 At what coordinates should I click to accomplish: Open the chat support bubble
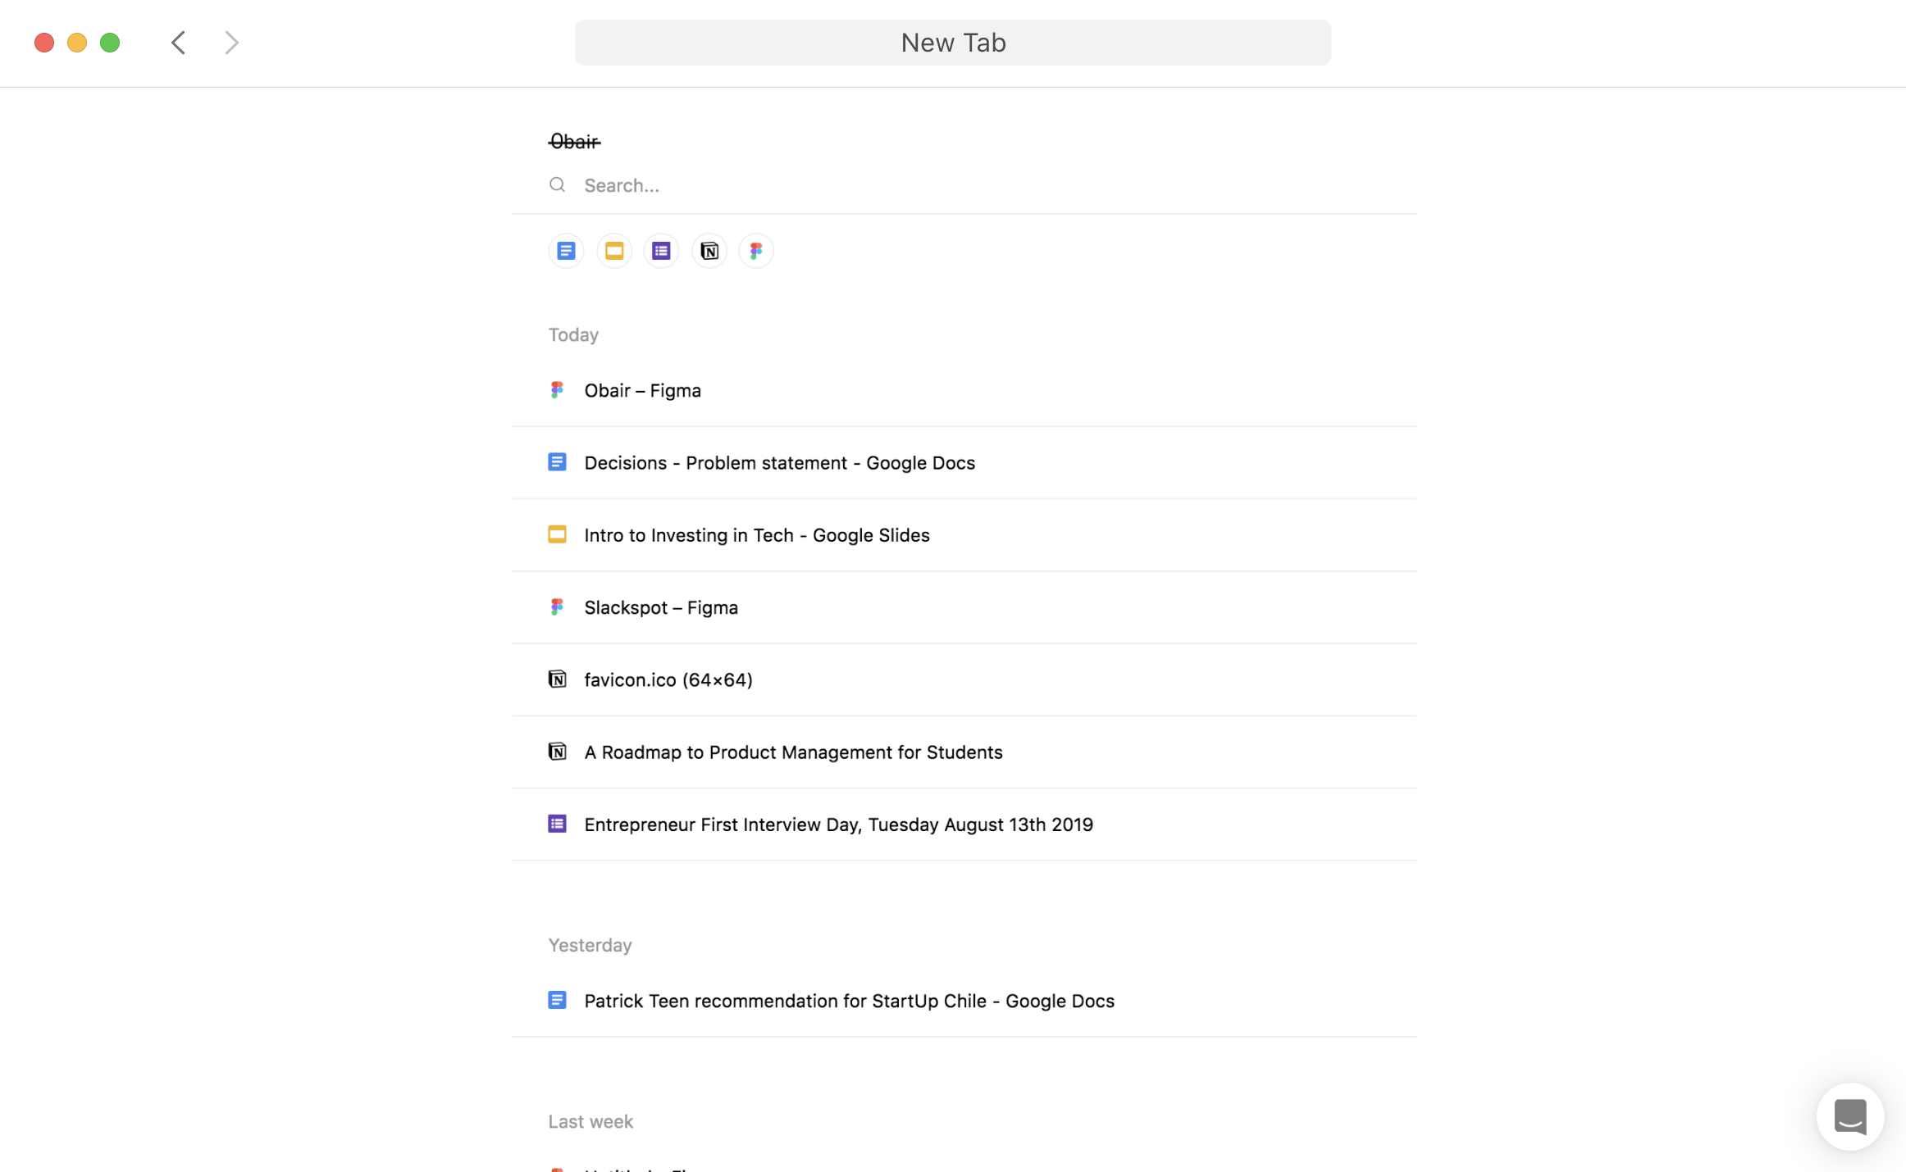click(1850, 1116)
